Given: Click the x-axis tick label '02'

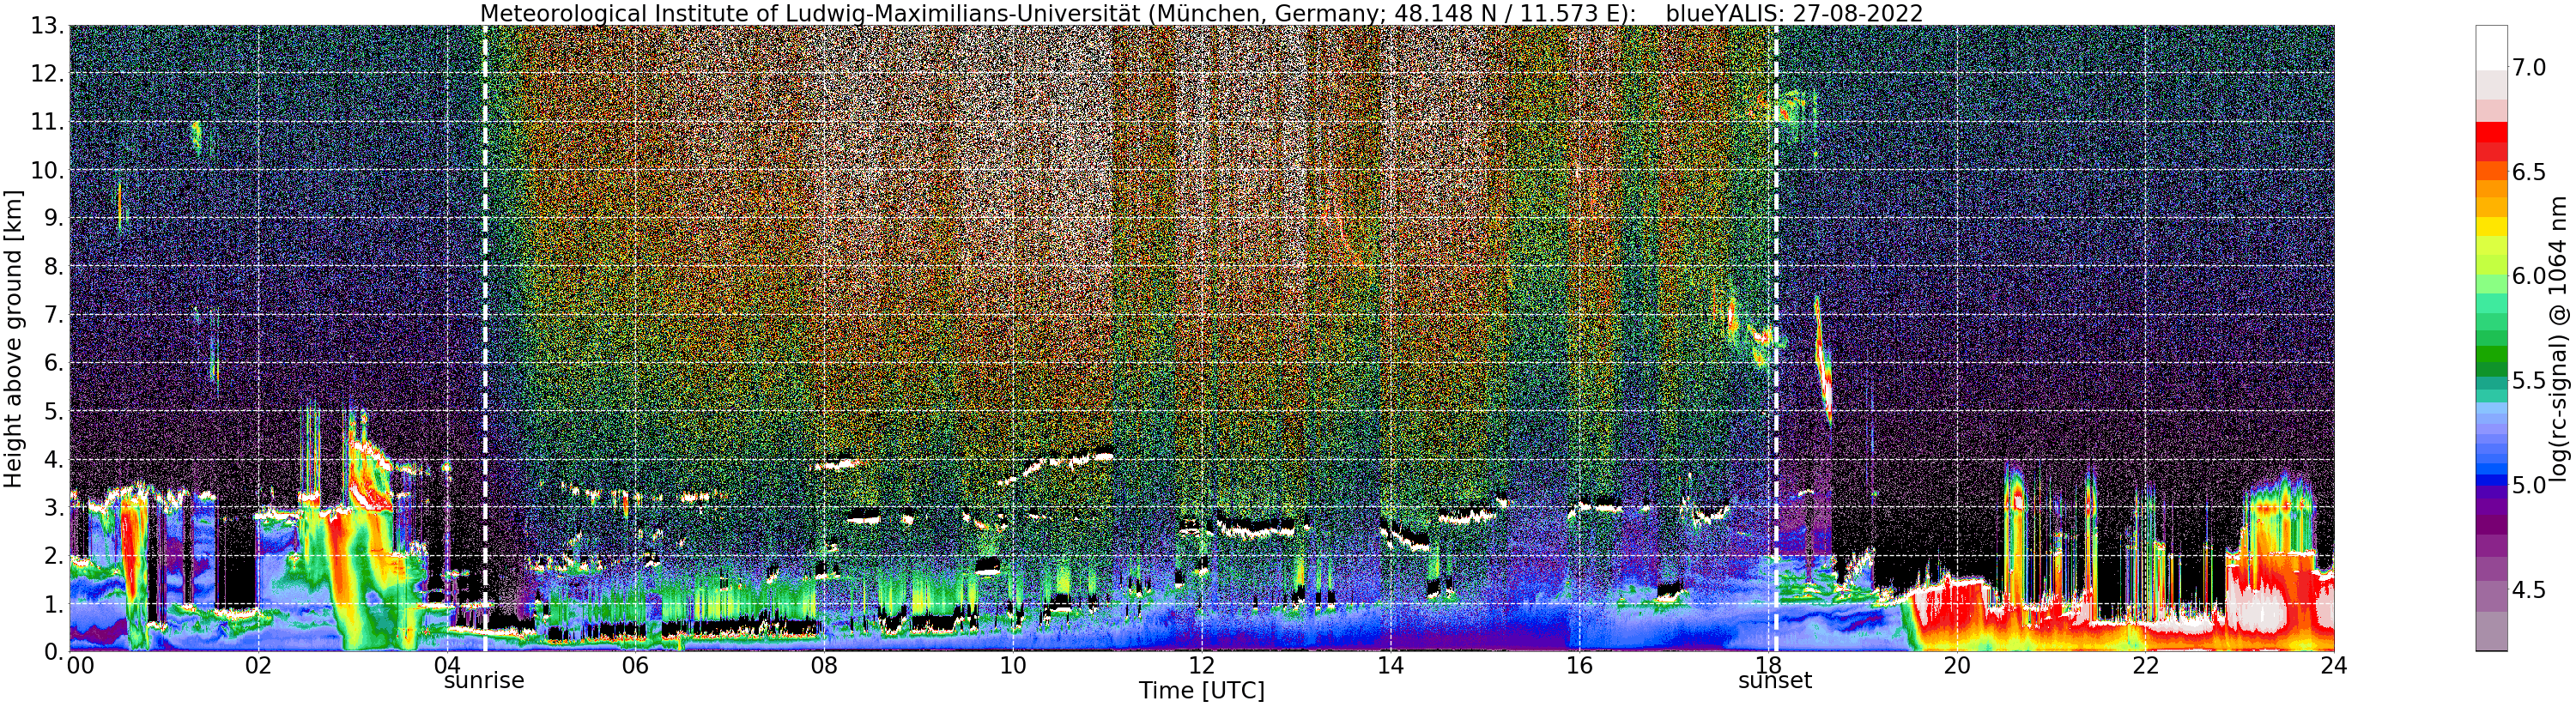Looking at the screenshot, I should (x=258, y=666).
